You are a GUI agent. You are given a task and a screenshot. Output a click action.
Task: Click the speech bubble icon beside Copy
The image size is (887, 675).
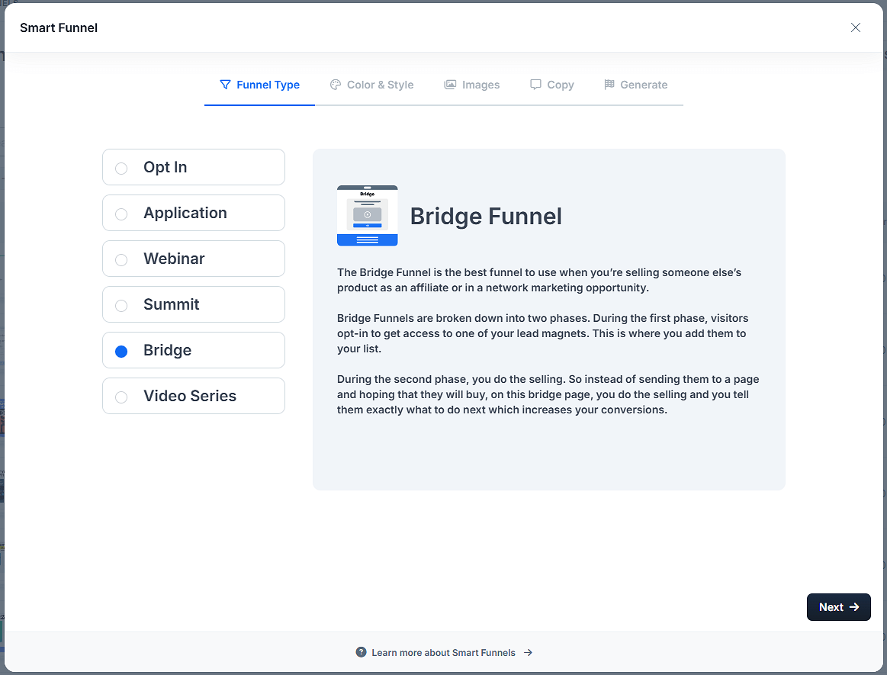(535, 85)
